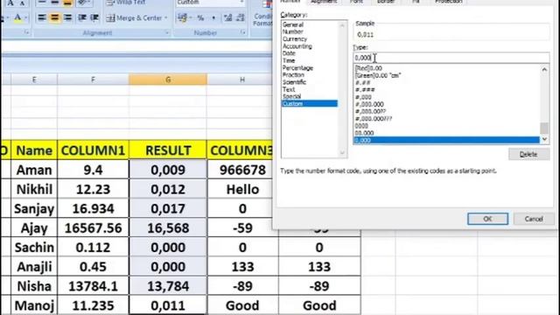Select the Percentage category
This screenshot has height=315, width=560.
pyautogui.click(x=297, y=68)
